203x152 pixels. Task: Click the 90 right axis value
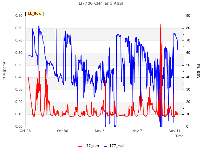188,16
